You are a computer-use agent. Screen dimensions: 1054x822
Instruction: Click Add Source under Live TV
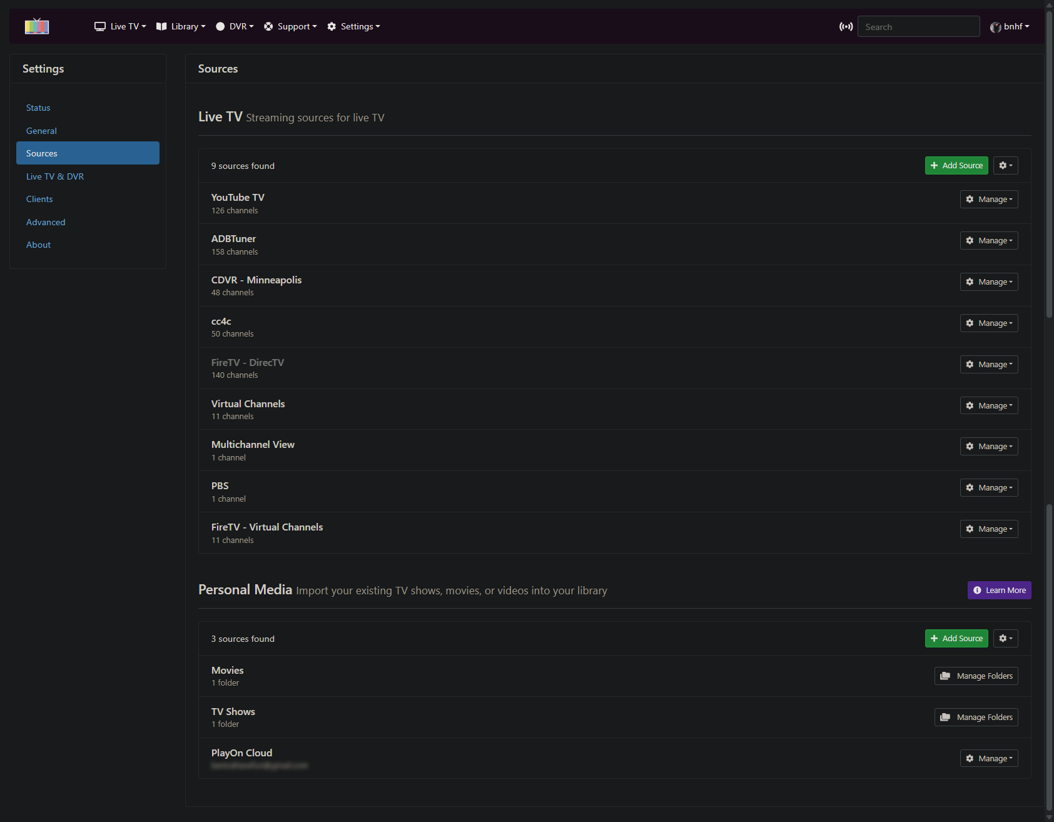pyautogui.click(x=956, y=165)
